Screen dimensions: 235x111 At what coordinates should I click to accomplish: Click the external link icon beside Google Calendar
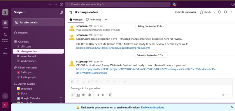[x=61, y=98]
